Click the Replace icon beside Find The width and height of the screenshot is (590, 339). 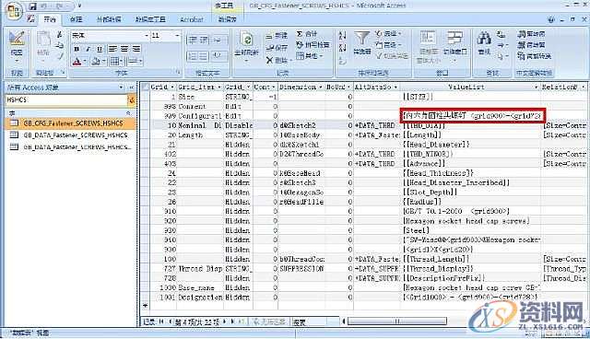click(x=501, y=35)
